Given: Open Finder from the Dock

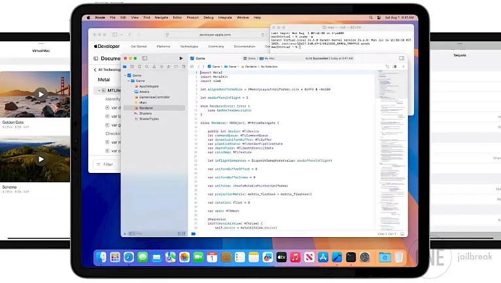Looking at the screenshot, I should [101, 257].
